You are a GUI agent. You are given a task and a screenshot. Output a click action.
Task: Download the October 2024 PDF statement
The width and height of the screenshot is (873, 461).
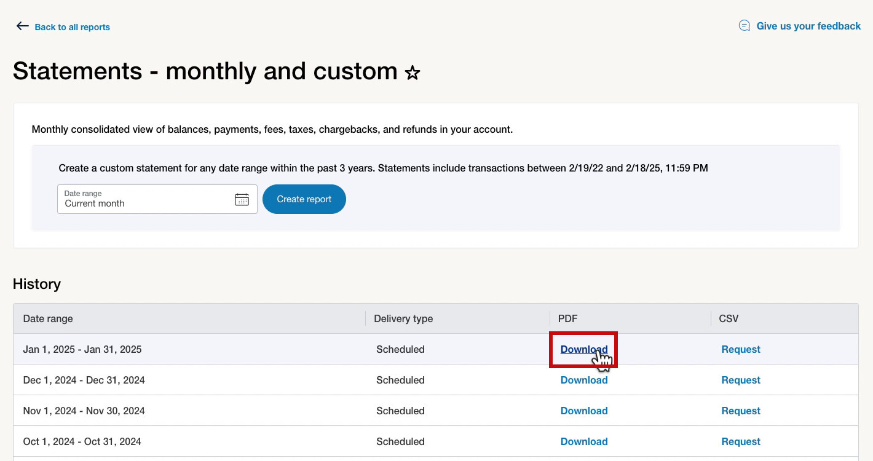[583, 441]
